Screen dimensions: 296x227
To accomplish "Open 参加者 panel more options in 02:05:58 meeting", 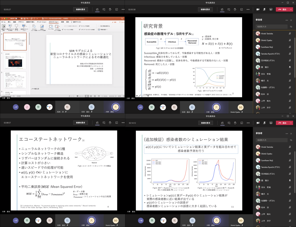I will [x=287, y=20].
